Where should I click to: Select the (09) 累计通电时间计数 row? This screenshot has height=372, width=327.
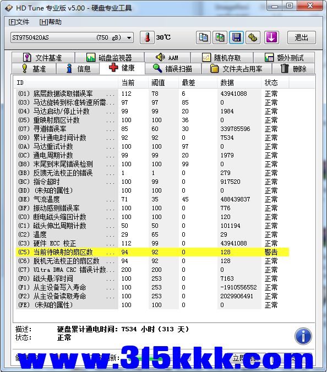click(152, 138)
